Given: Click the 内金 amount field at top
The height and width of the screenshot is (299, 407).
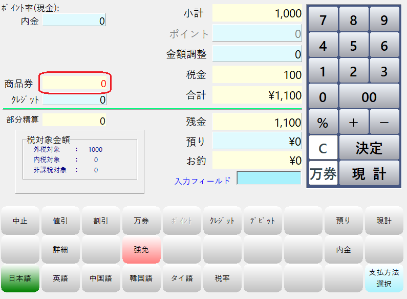Looking at the screenshot, I should click(74, 21).
